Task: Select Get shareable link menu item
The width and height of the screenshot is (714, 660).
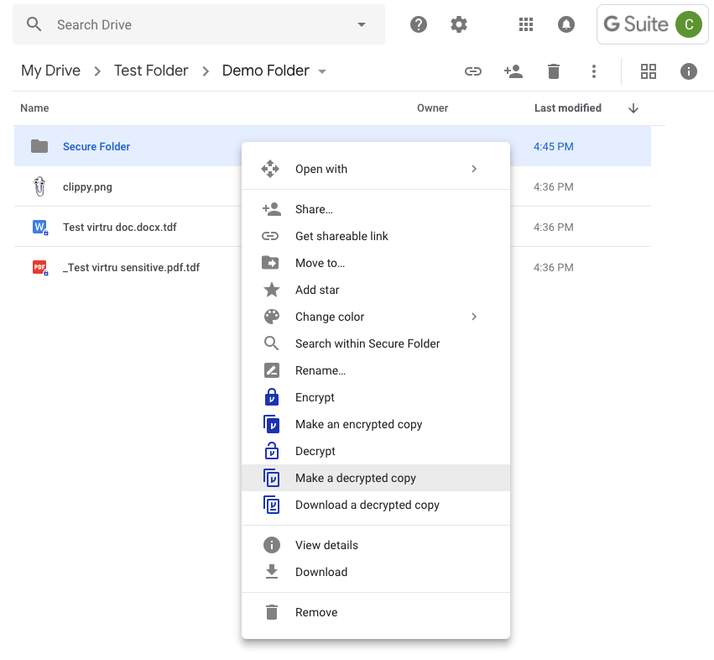Action: (376, 236)
